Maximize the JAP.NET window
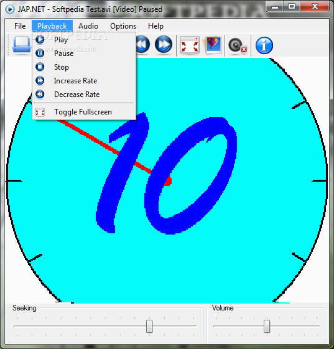The image size is (334, 349). (292, 6)
